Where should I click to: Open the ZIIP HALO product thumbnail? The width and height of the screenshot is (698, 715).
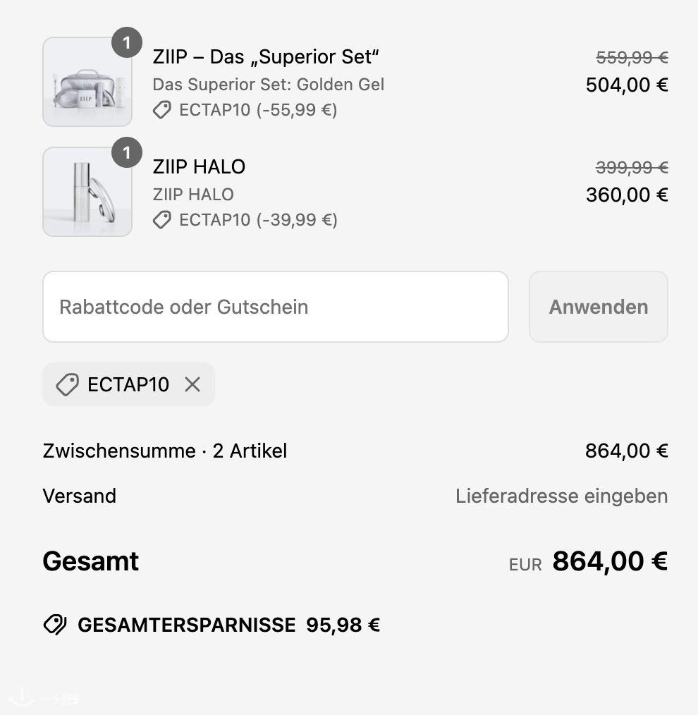tap(87, 192)
